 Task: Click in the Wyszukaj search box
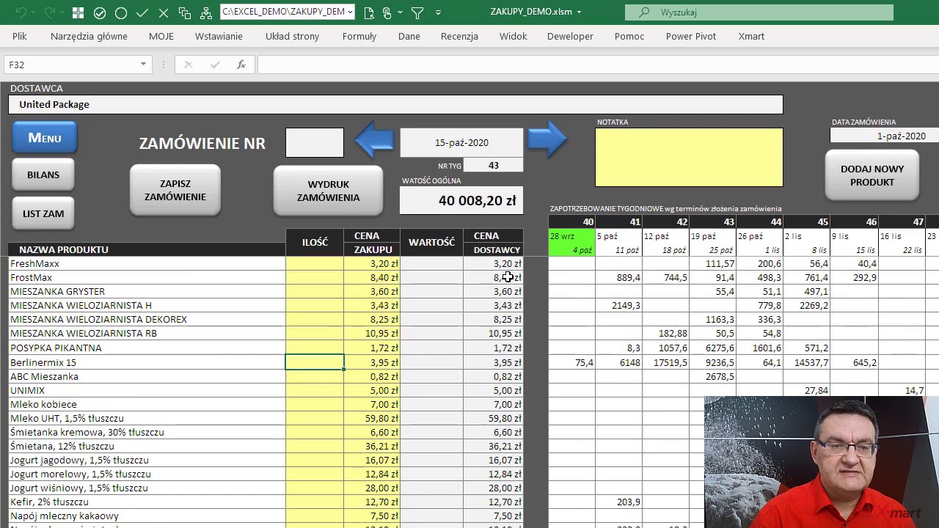[x=759, y=12]
